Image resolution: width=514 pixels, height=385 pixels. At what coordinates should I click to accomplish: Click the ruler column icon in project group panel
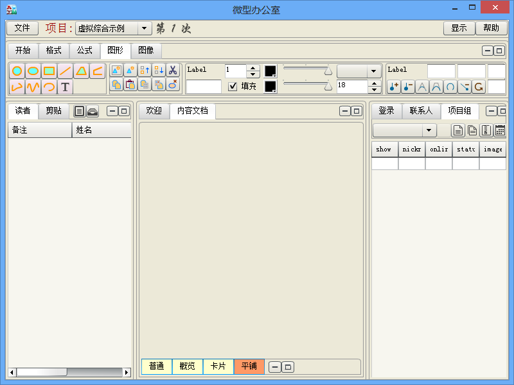pyautogui.click(x=486, y=130)
